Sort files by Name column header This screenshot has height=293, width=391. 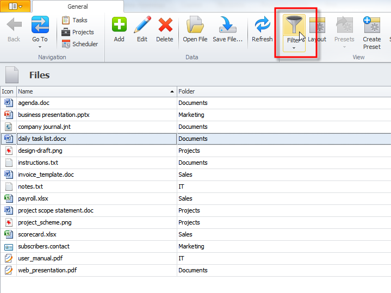pyautogui.click(x=96, y=91)
